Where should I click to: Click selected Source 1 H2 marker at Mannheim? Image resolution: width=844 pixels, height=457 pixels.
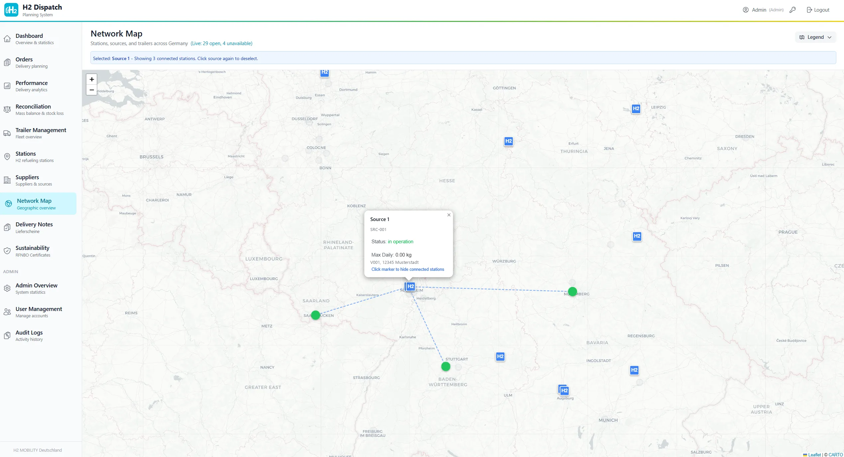(411, 286)
